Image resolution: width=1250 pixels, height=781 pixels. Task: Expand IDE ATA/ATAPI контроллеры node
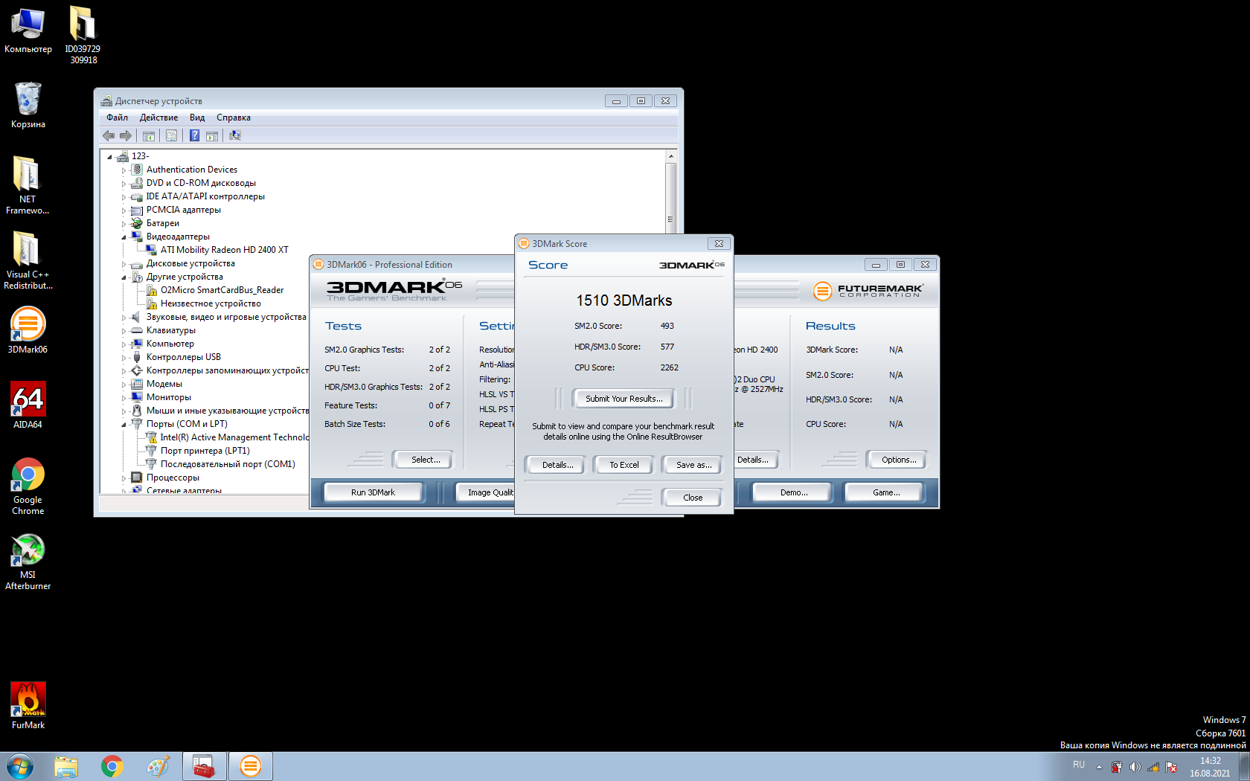(124, 197)
